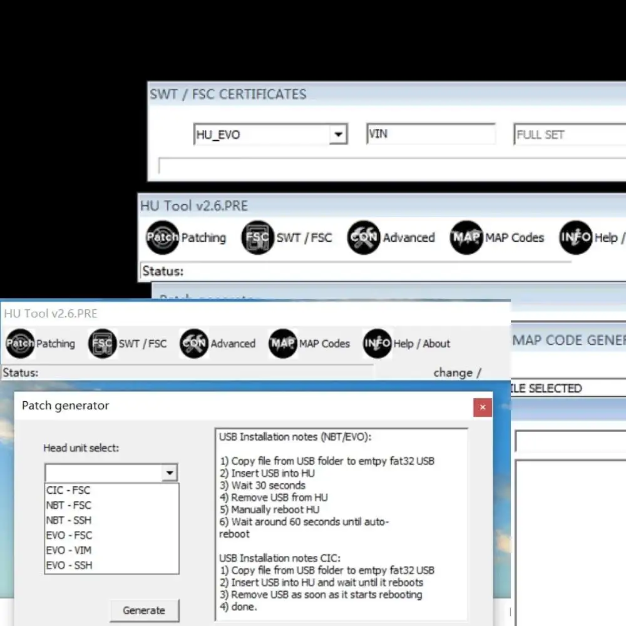The height and width of the screenshot is (626, 626).
Task: Click the USB Installation notes (NBT/EVO) heading
Action: click(295, 437)
